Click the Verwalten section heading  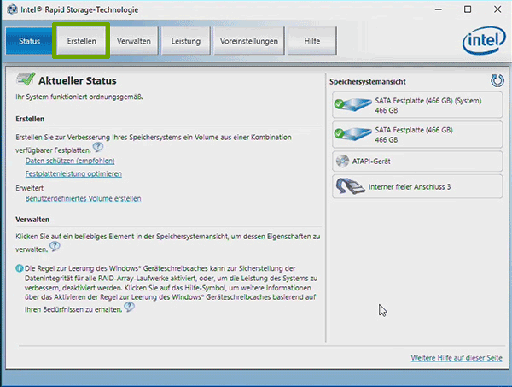[32, 220]
